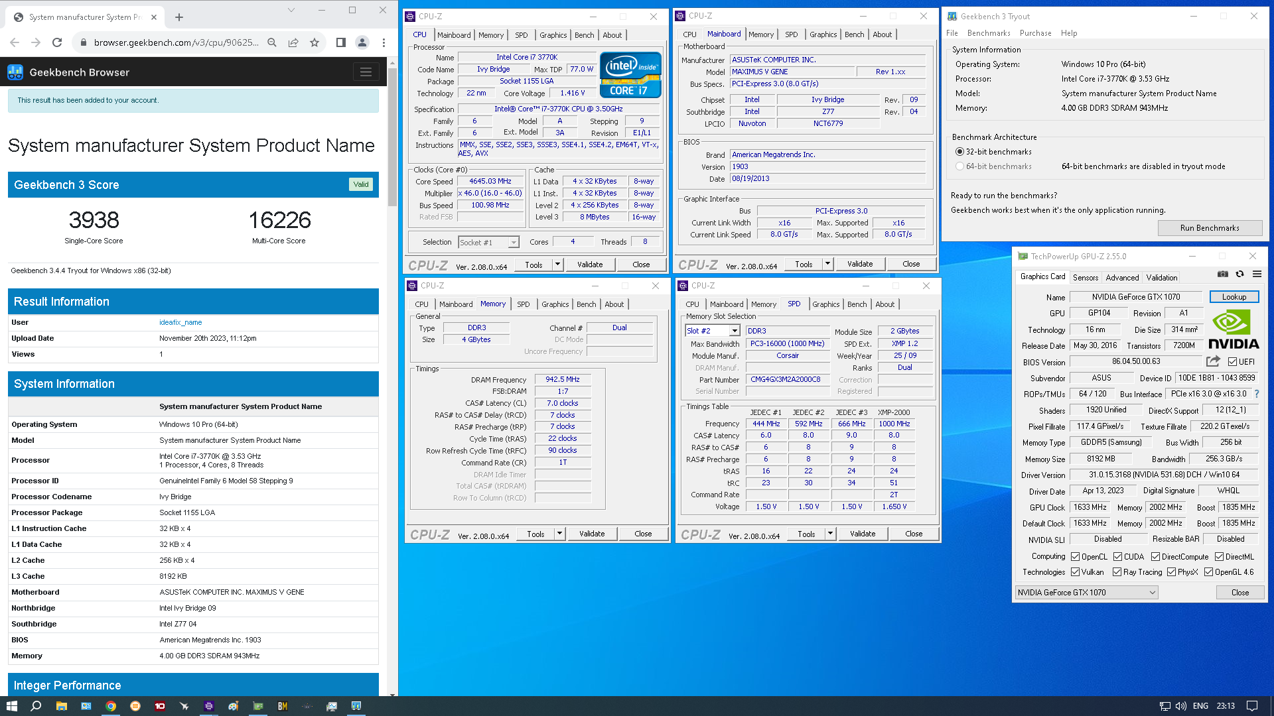Viewport: 1274px width, 716px height.
Task: Click the NVIDIA logo in GPU-Z
Action: [1234, 330]
